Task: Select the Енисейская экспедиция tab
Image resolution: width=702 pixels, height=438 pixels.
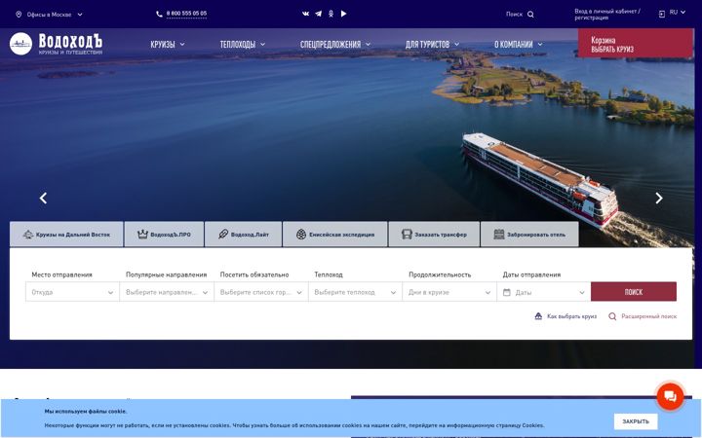Action: pyautogui.click(x=334, y=235)
